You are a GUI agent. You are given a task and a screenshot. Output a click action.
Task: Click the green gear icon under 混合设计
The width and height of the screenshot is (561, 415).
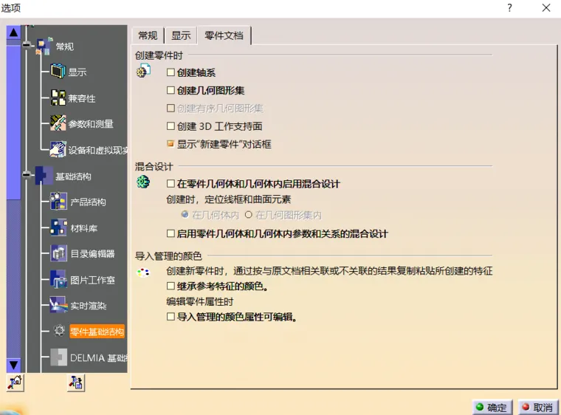(143, 182)
